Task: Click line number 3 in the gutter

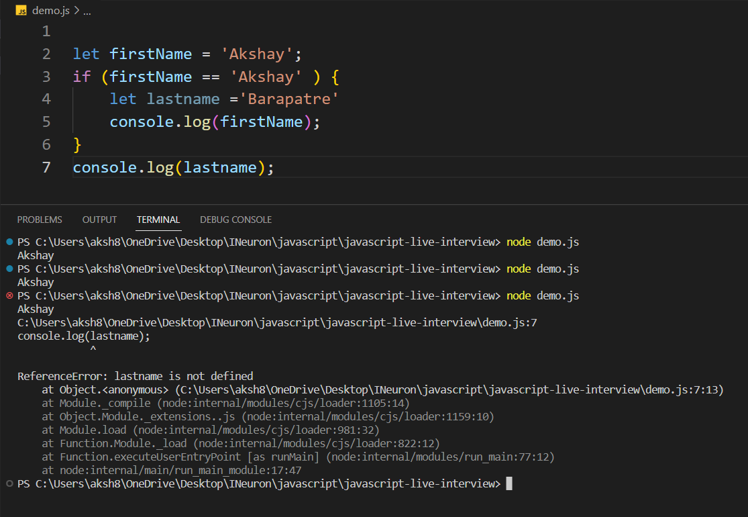Action: [46, 77]
